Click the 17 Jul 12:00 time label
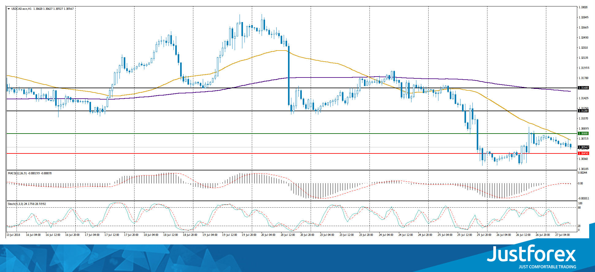This screenshot has width=595, height=272. [112, 235]
